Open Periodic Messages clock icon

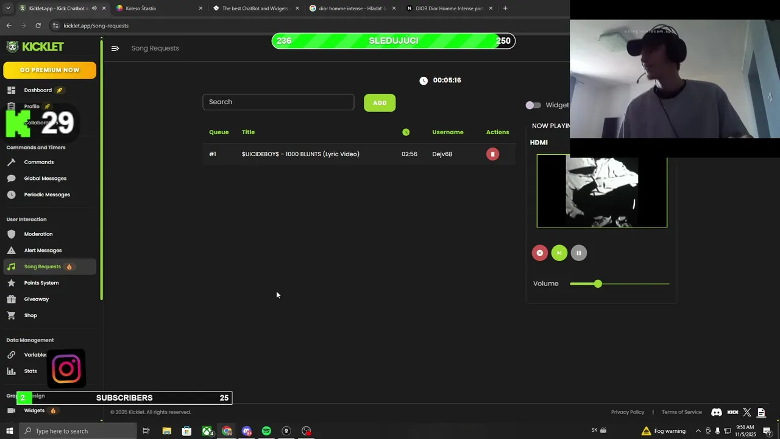coord(11,195)
